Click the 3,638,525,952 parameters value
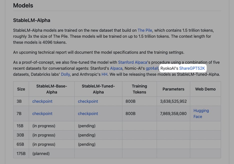The image size is (234, 164). [173, 101]
